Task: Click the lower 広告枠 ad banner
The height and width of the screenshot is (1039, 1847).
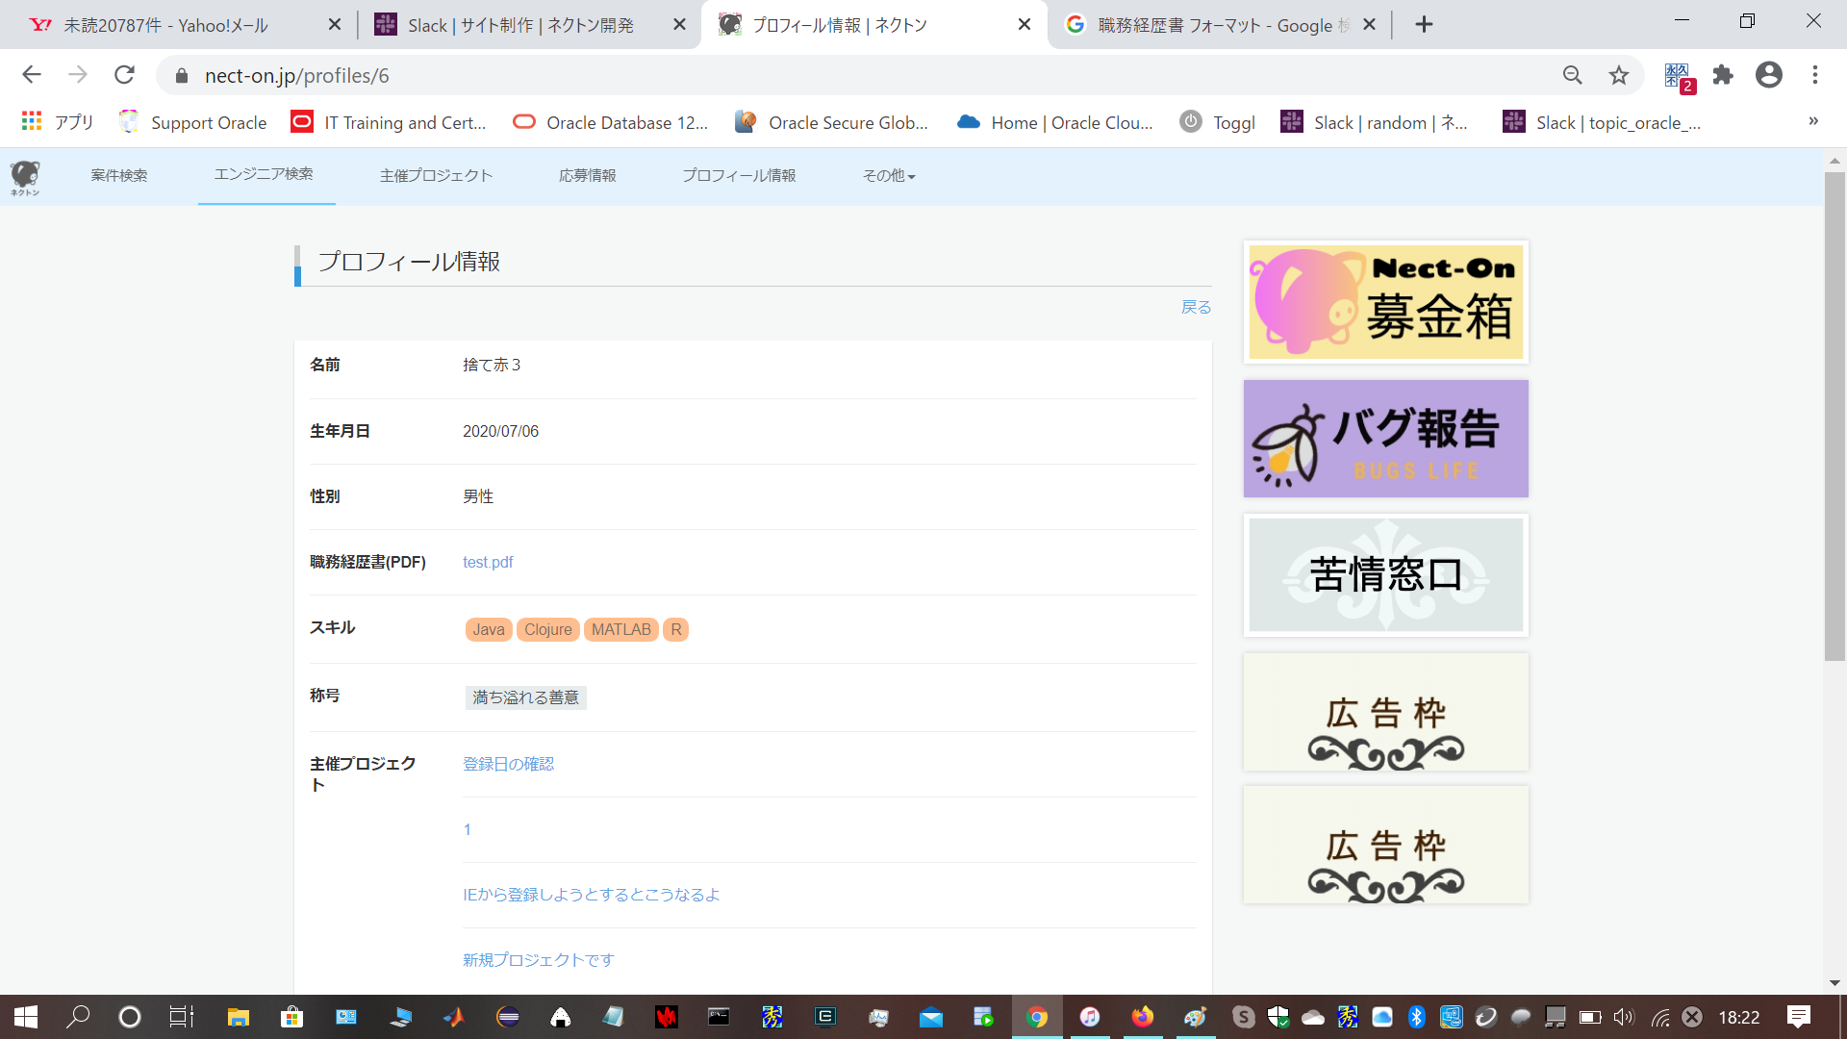Action: pyautogui.click(x=1385, y=845)
